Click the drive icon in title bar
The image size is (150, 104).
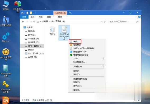pyautogui.click(x=22, y=13)
